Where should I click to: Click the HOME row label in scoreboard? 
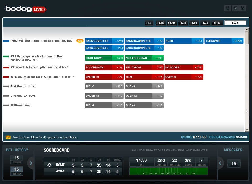pos(60,165)
